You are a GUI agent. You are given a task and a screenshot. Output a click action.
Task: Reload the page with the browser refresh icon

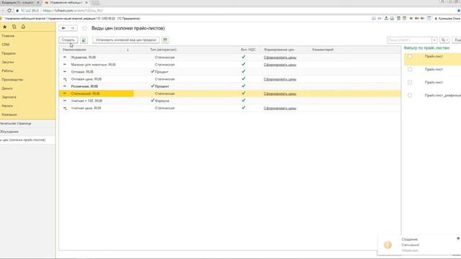9,10
